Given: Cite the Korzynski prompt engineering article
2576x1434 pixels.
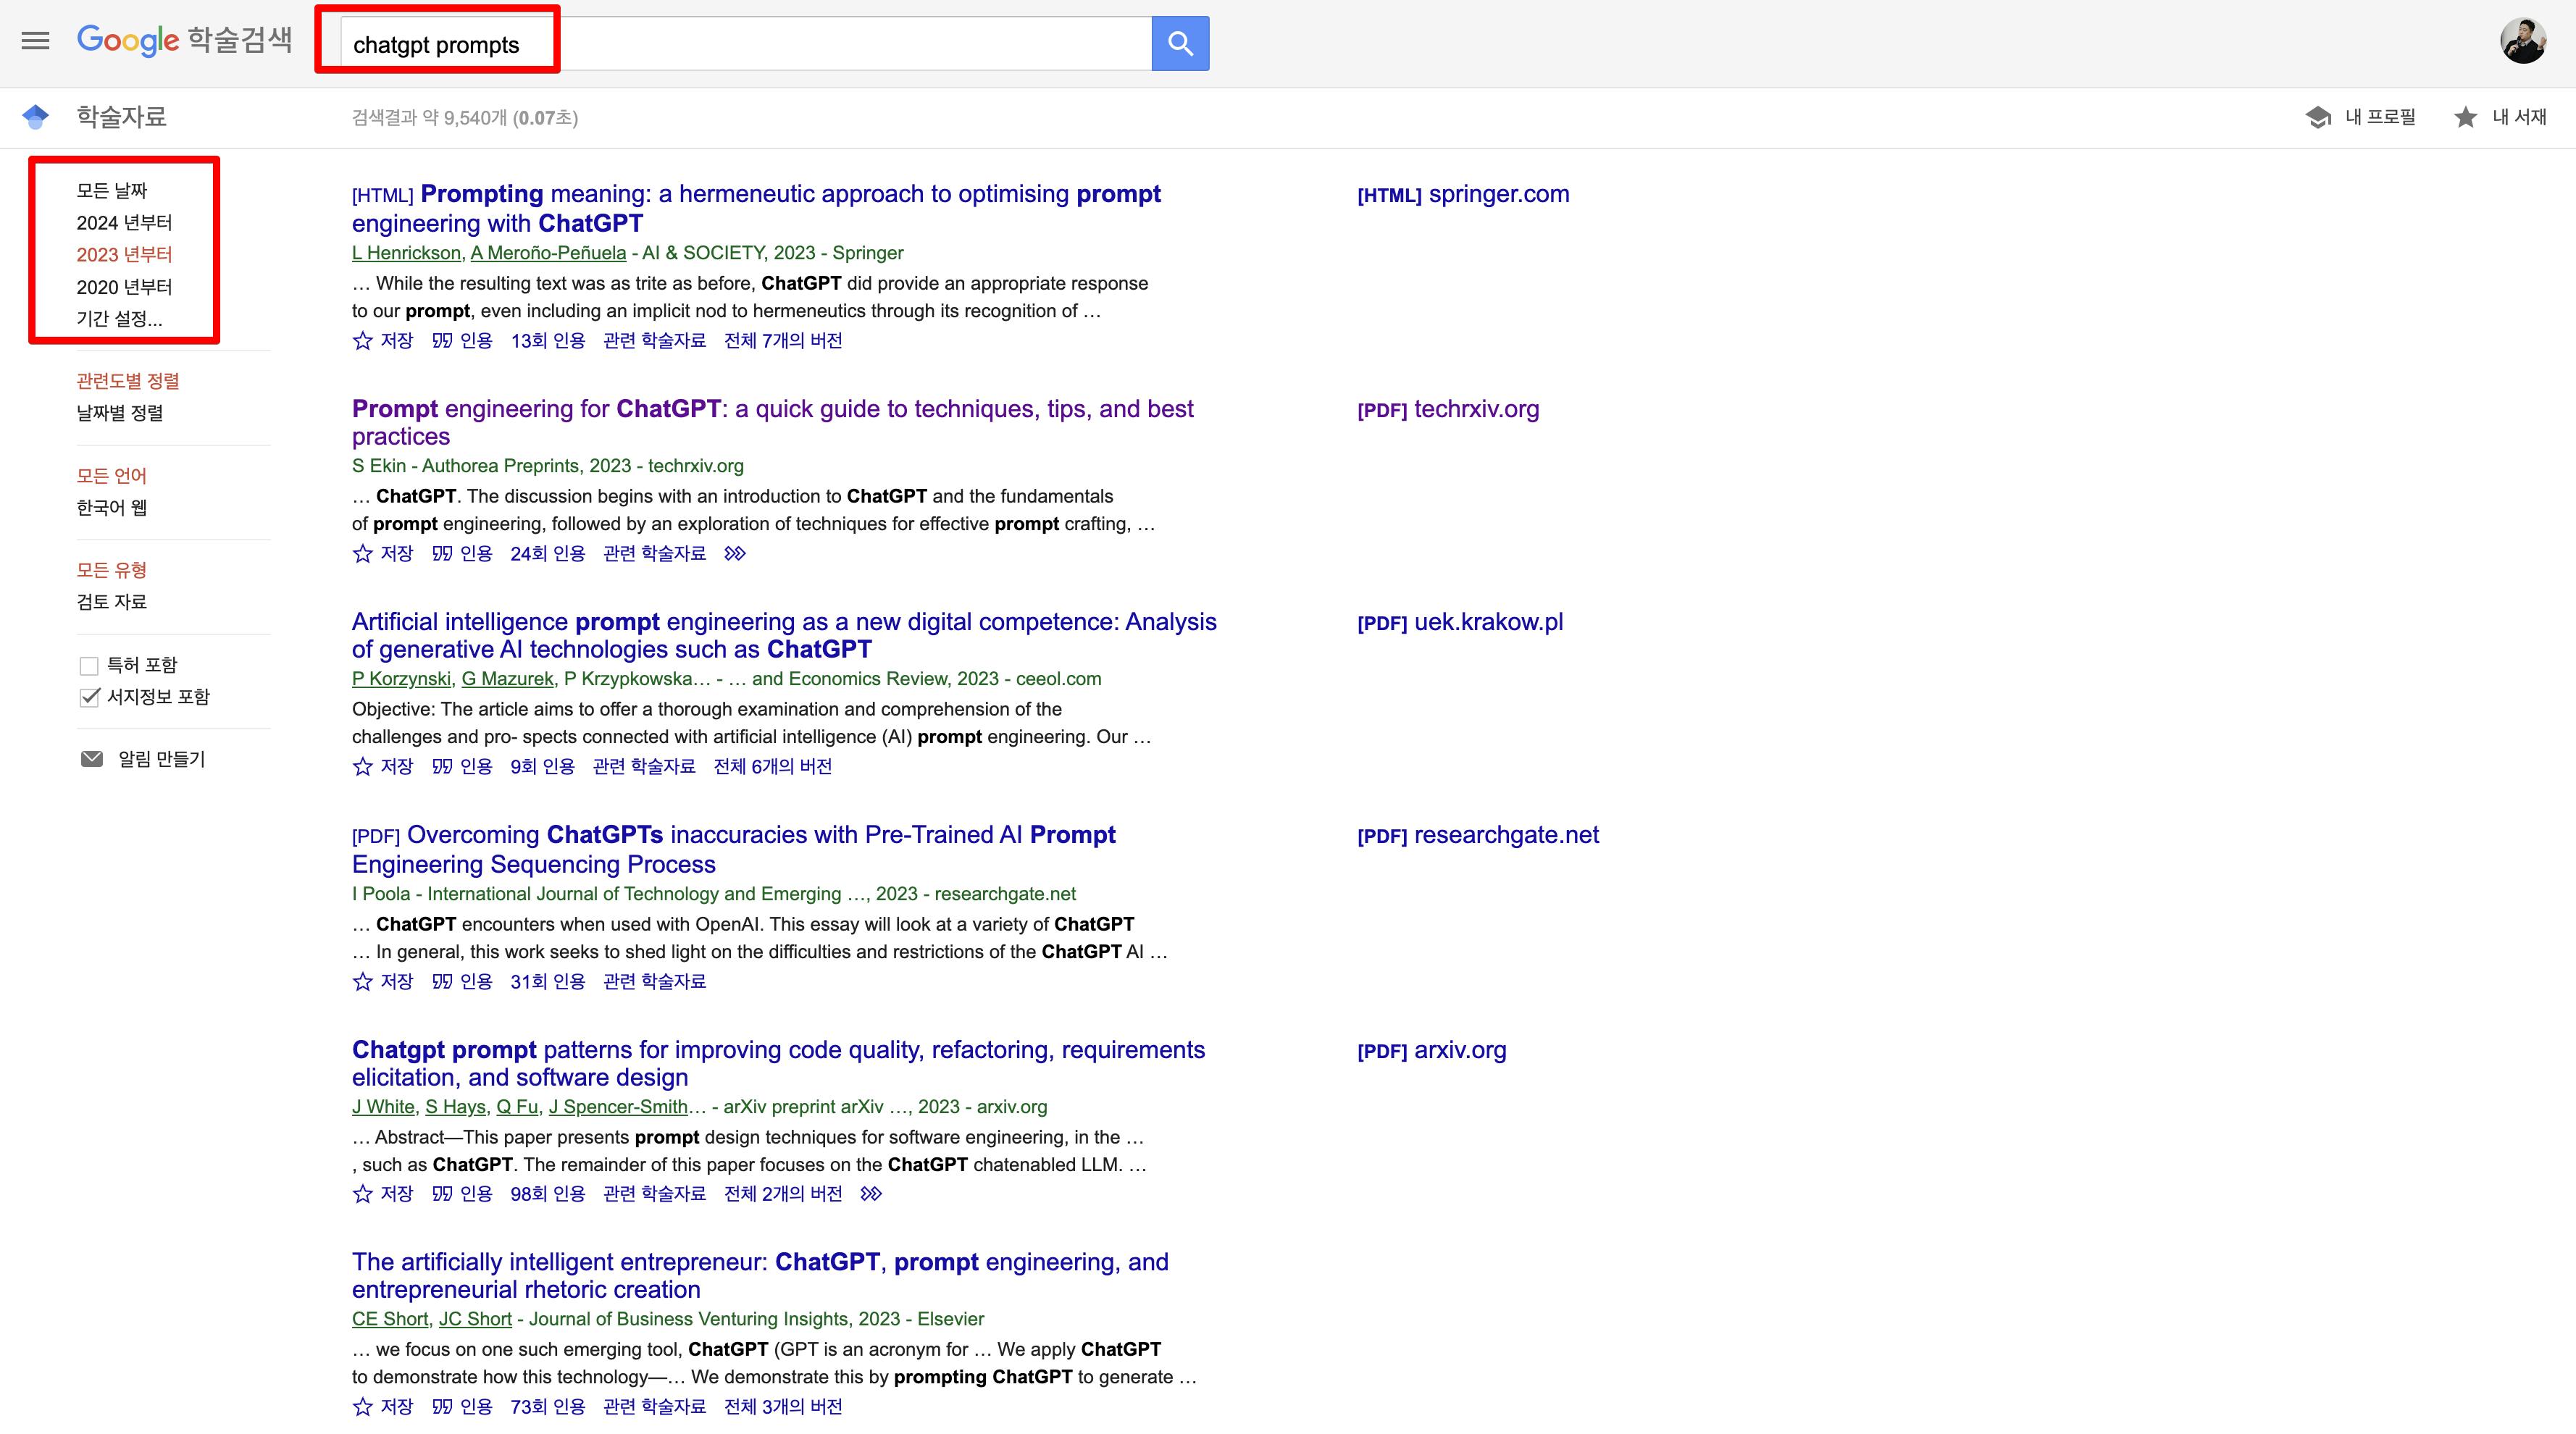Looking at the screenshot, I should [x=462, y=767].
